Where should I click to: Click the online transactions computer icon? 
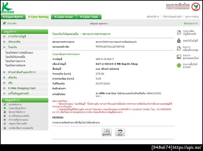point(179,57)
